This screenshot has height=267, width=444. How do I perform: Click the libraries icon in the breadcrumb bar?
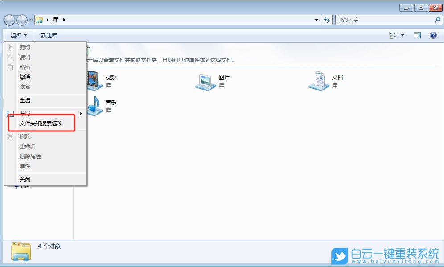40,20
